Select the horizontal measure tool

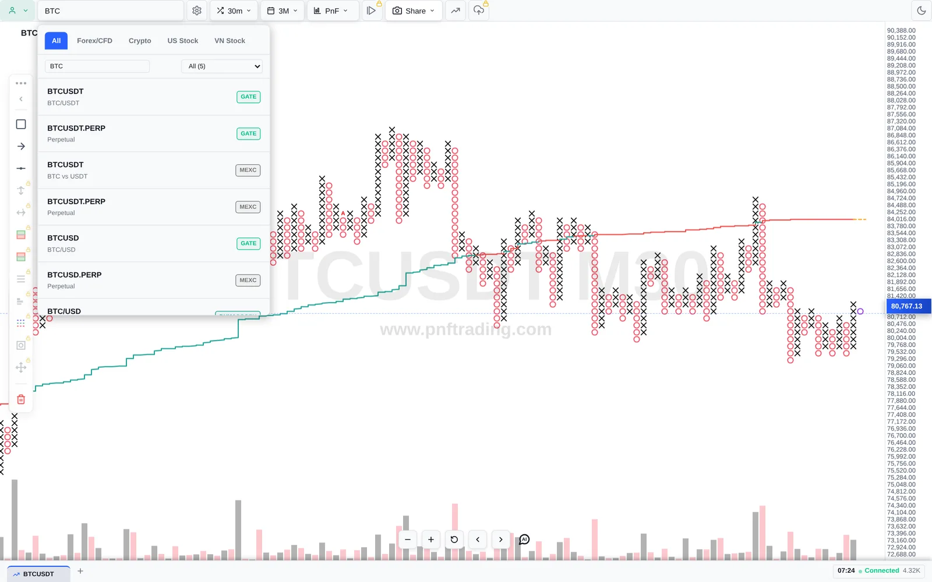click(x=21, y=212)
